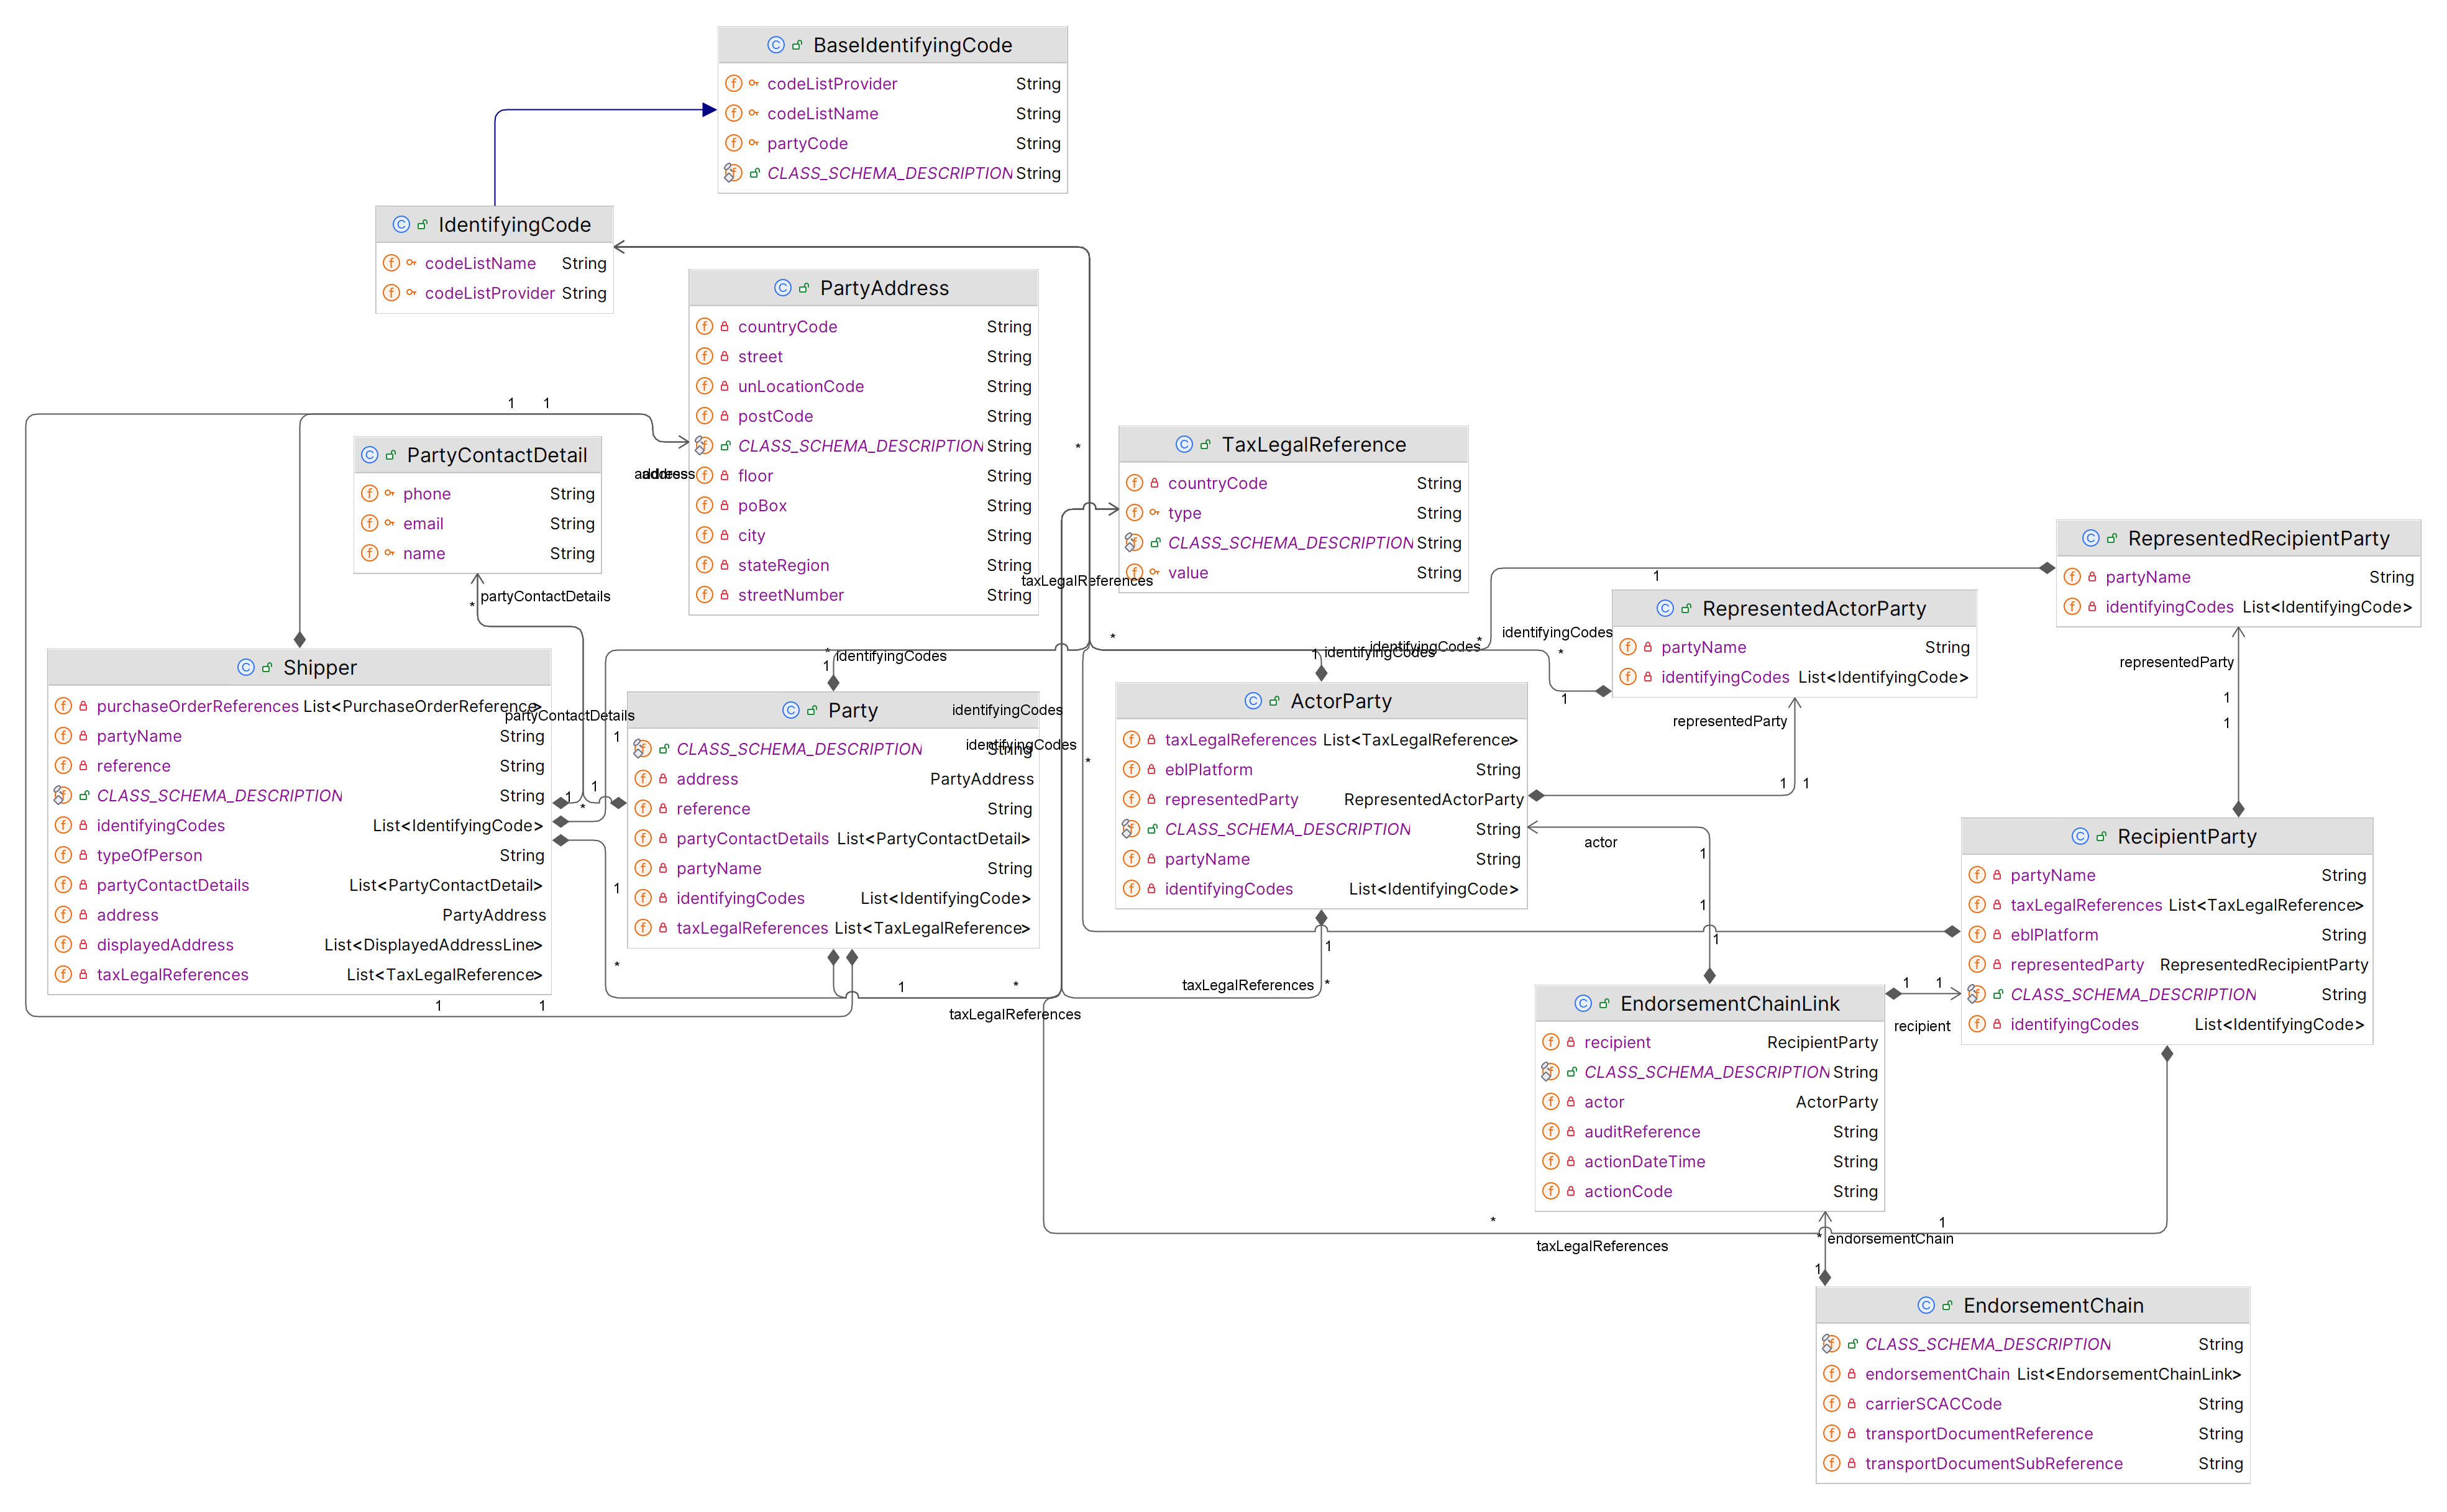The image size is (2447, 1512).
Task: Click the class icon beside BaseIdentifyingCode
Action: click(x=775, y=45)
